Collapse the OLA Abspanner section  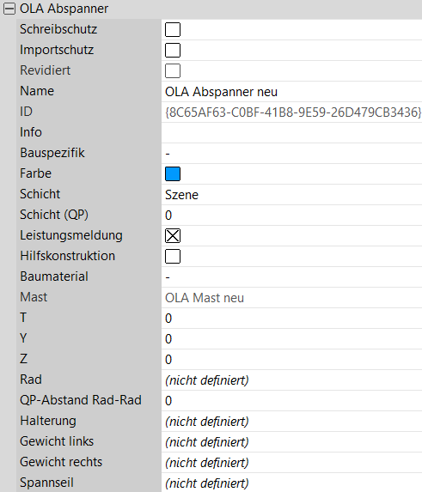(9, 9)
